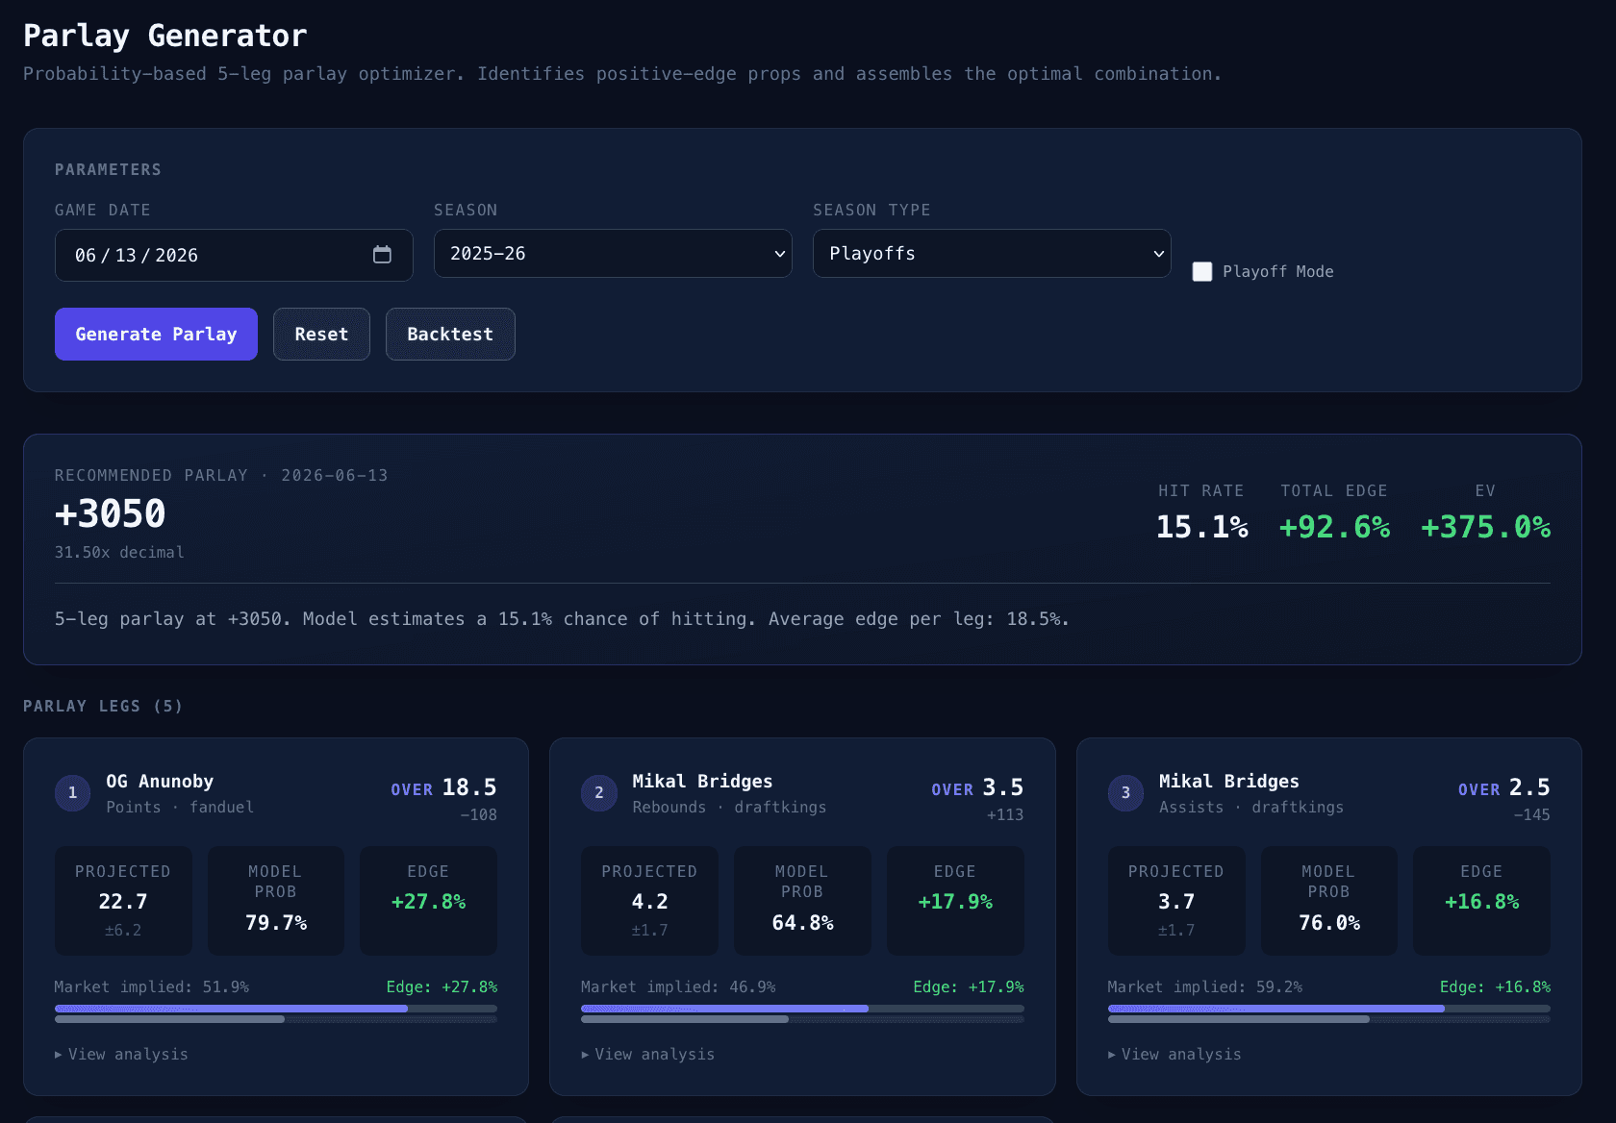Click the leg number 2 badge
This screenshot has height=1123, width=1616.
coord(599,793)
